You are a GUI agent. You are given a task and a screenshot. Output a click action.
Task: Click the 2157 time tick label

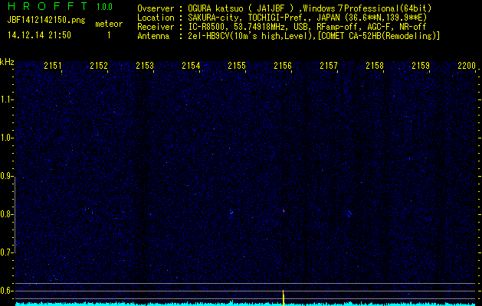329,66
